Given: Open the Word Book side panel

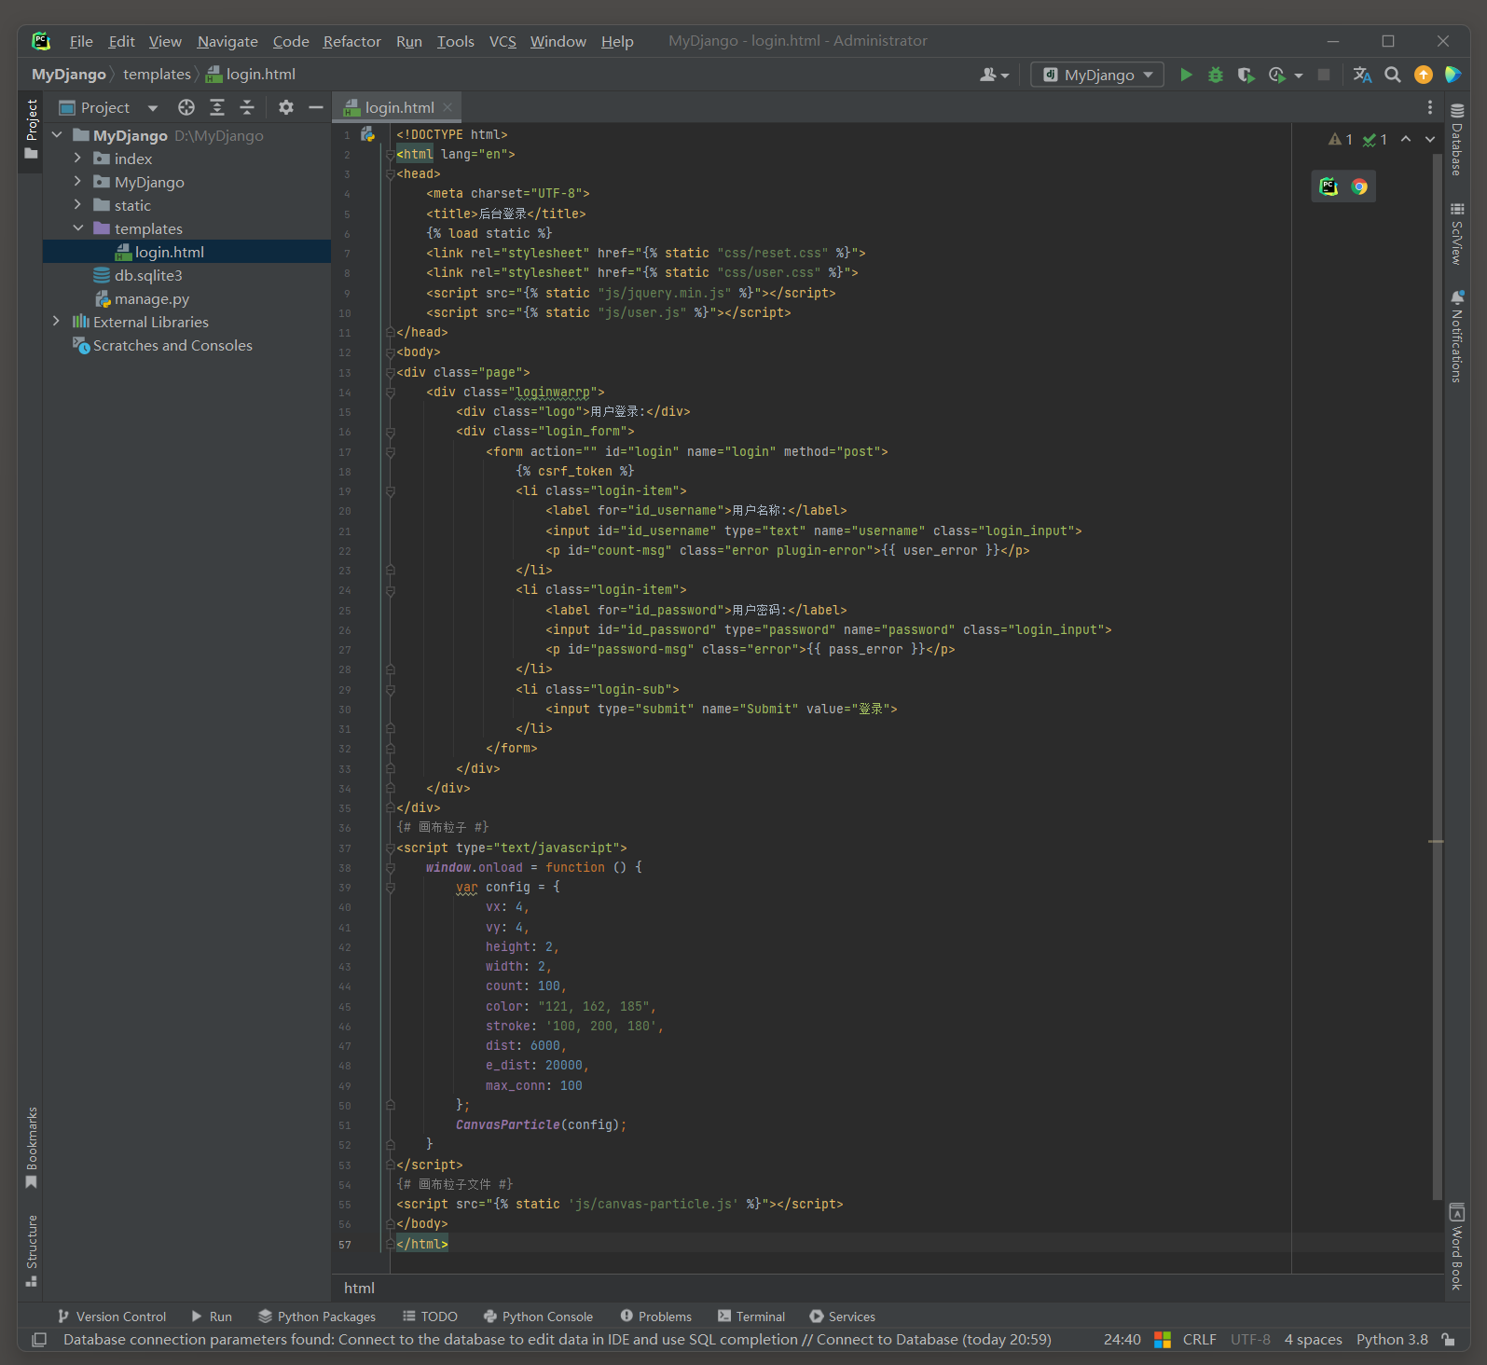Looking at the screenshot, I should coord(1457,1247).
